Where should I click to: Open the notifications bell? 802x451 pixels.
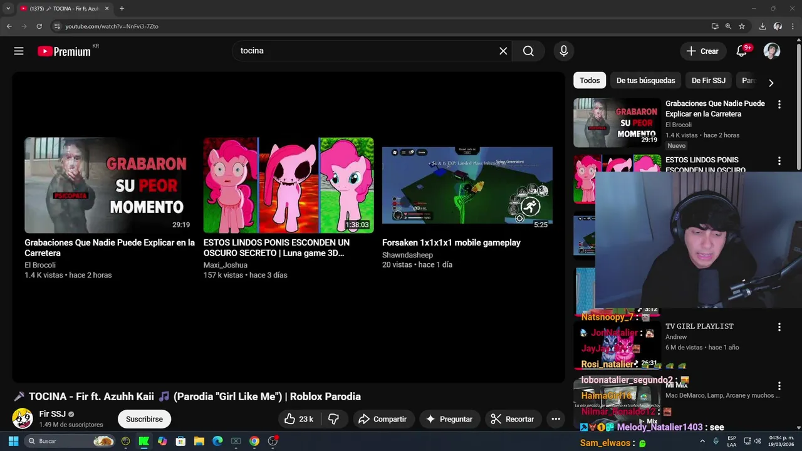pyautogui.click(x=742, y=51)
